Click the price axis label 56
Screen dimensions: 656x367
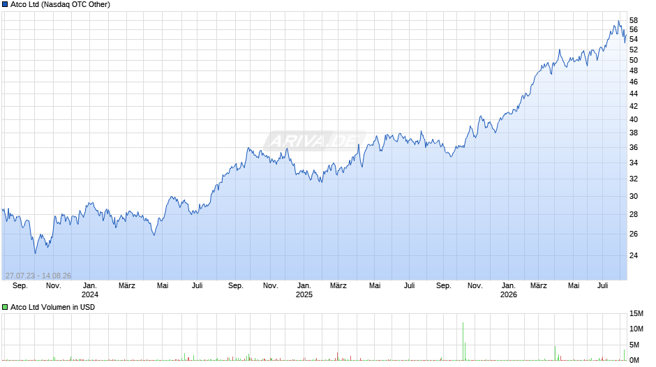click(x=634, y=30)
